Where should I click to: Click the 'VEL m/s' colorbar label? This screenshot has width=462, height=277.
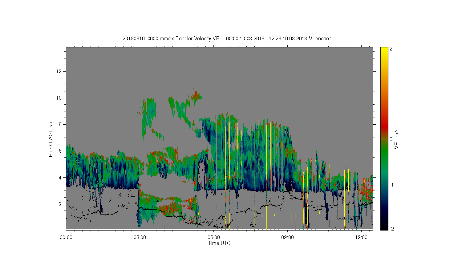tap(397, 138)
